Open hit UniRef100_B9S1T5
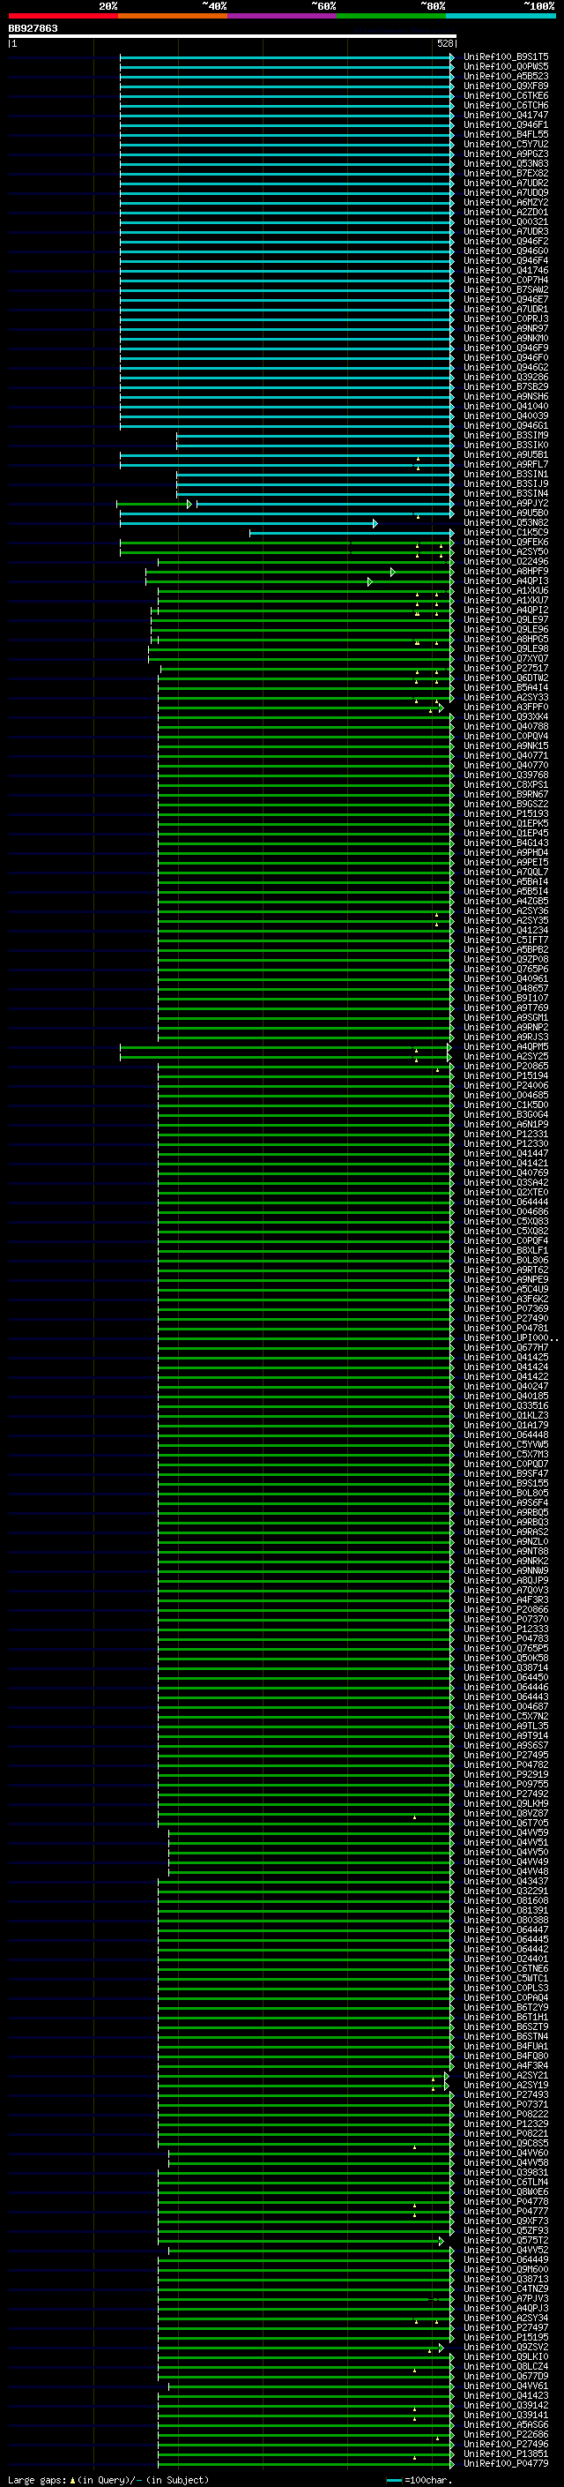 (x=506, y=57)
